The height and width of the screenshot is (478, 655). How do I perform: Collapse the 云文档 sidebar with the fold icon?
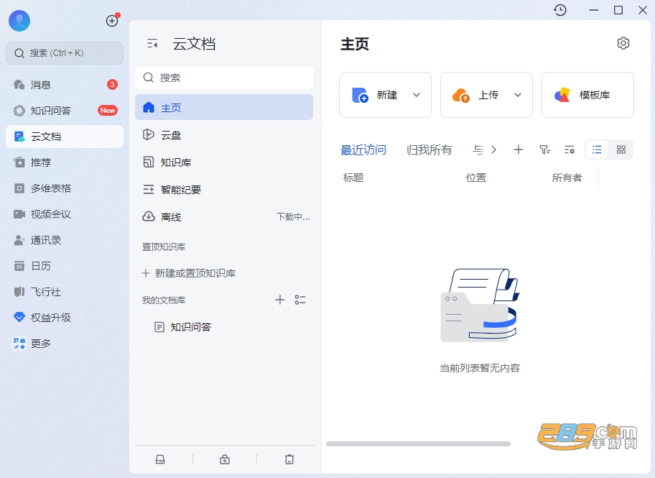[x=152, y=43]
